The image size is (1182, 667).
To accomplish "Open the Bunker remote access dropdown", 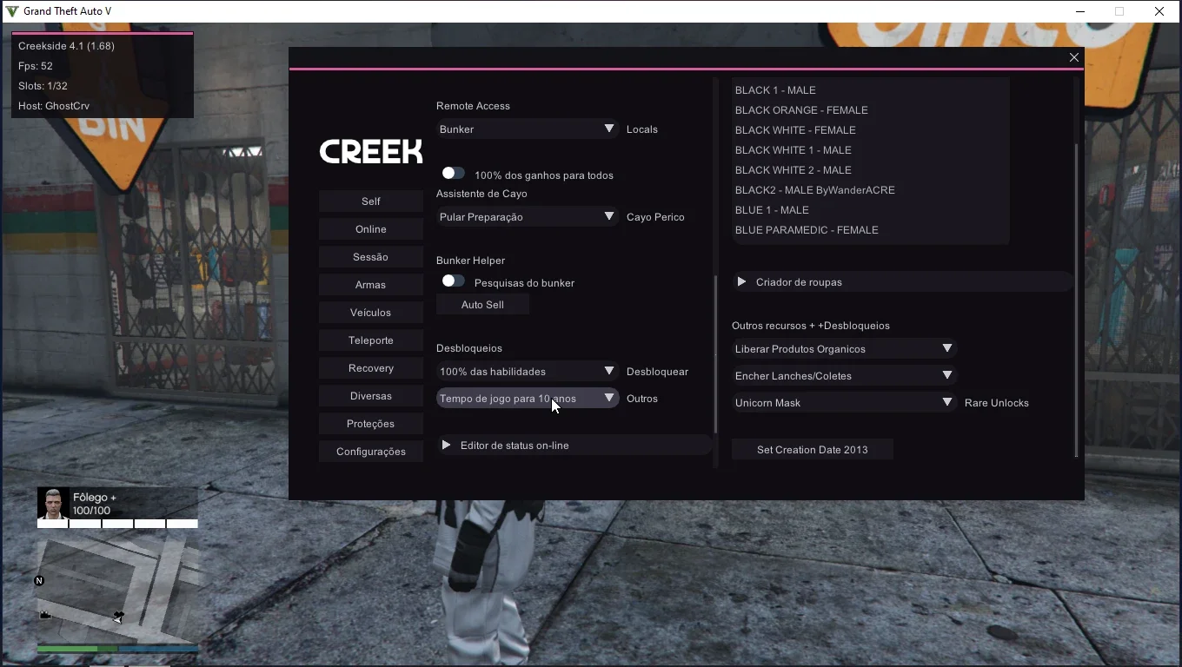I will tap(528, 129).
